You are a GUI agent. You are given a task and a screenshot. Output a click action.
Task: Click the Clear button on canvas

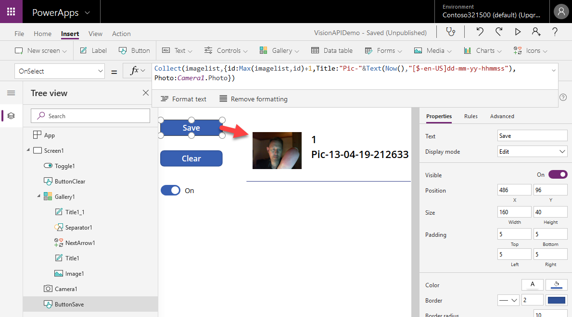pos(191,158)
